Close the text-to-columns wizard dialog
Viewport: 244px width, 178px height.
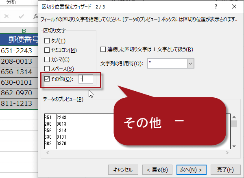234,6
